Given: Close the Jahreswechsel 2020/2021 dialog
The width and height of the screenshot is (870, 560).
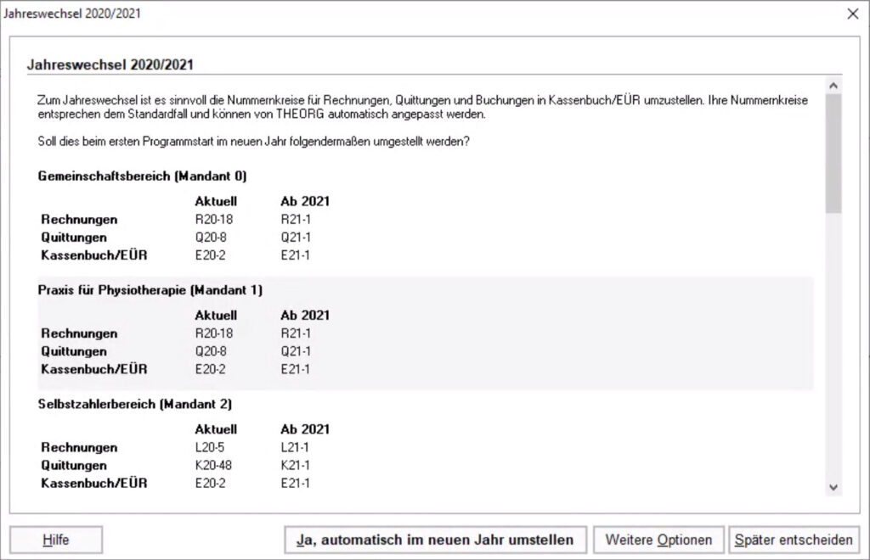Looking at the screenshot, I should tap(852, 14).
